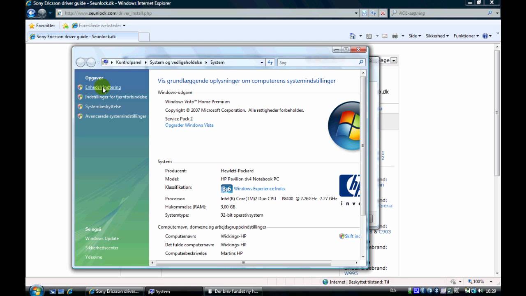Click shield icon beside Systembeskyttelse
Viewport: 526px width, 296px height.
tap(80, 106)
